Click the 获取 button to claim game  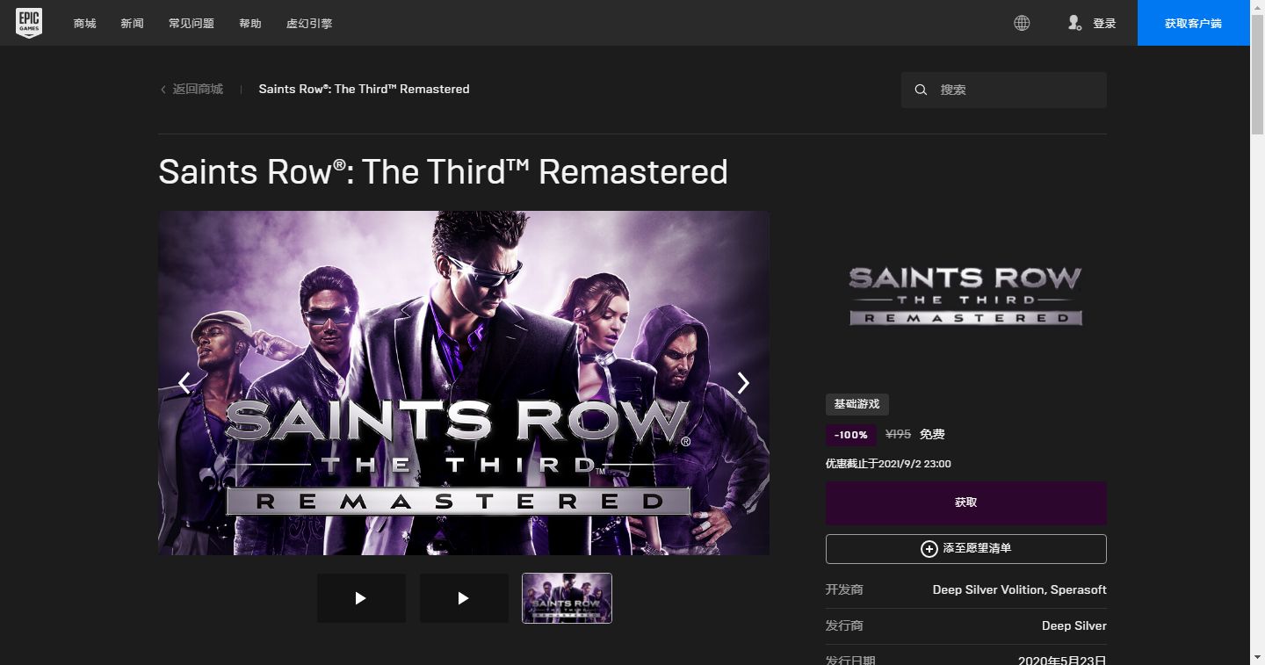965,502
